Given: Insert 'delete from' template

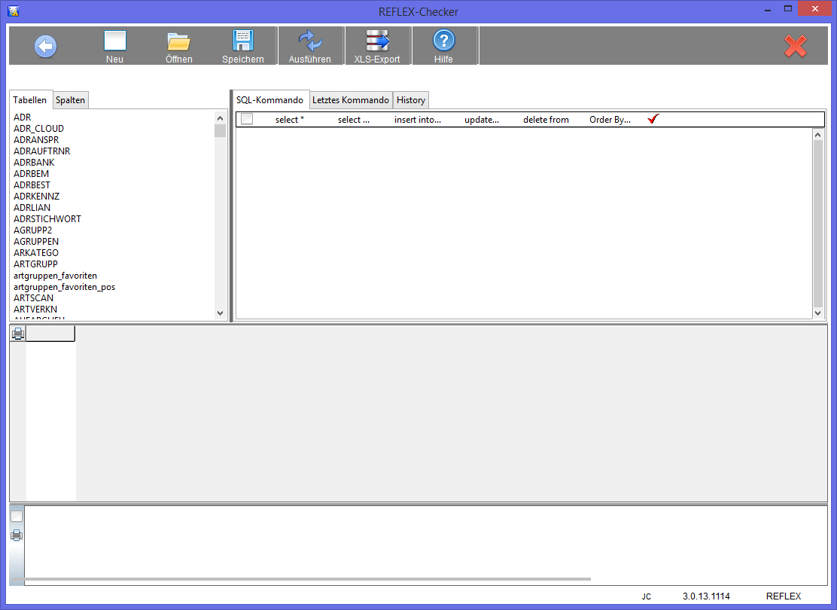Looking at the screenshot, I should (x=546, y=120).
